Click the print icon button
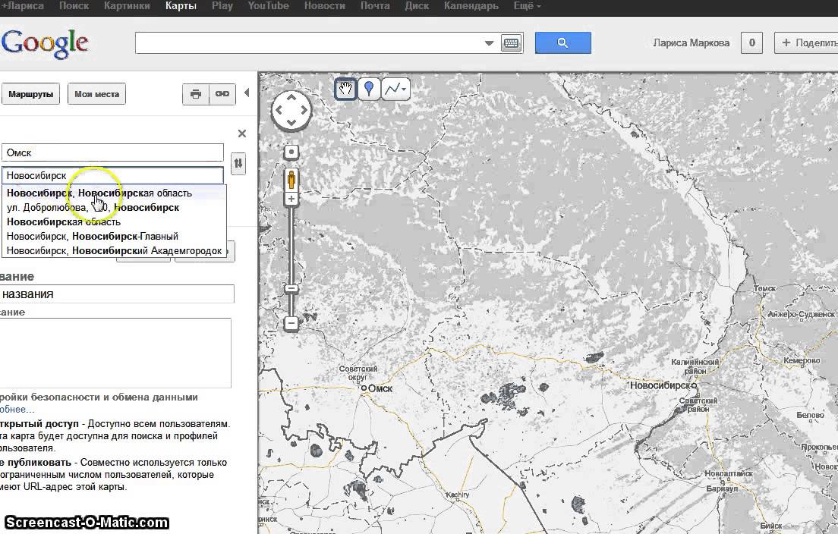The width and height of the screenshot is (838, 534). pyautogui.click(x=196, y=94)
